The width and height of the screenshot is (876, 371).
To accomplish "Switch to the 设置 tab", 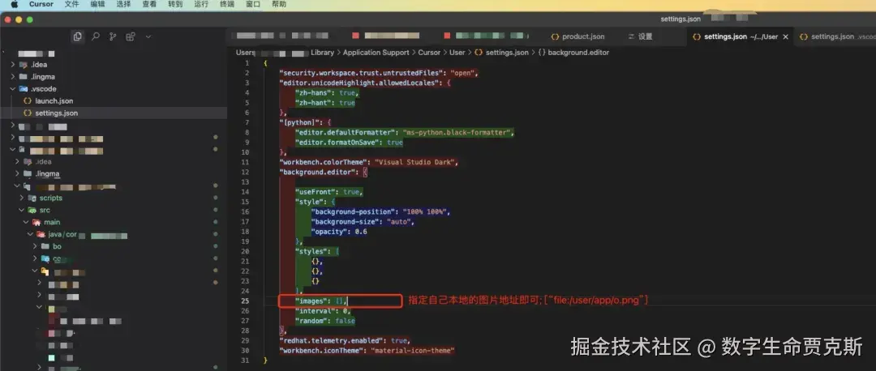I will pyautogui.click(x=640, y=36).
